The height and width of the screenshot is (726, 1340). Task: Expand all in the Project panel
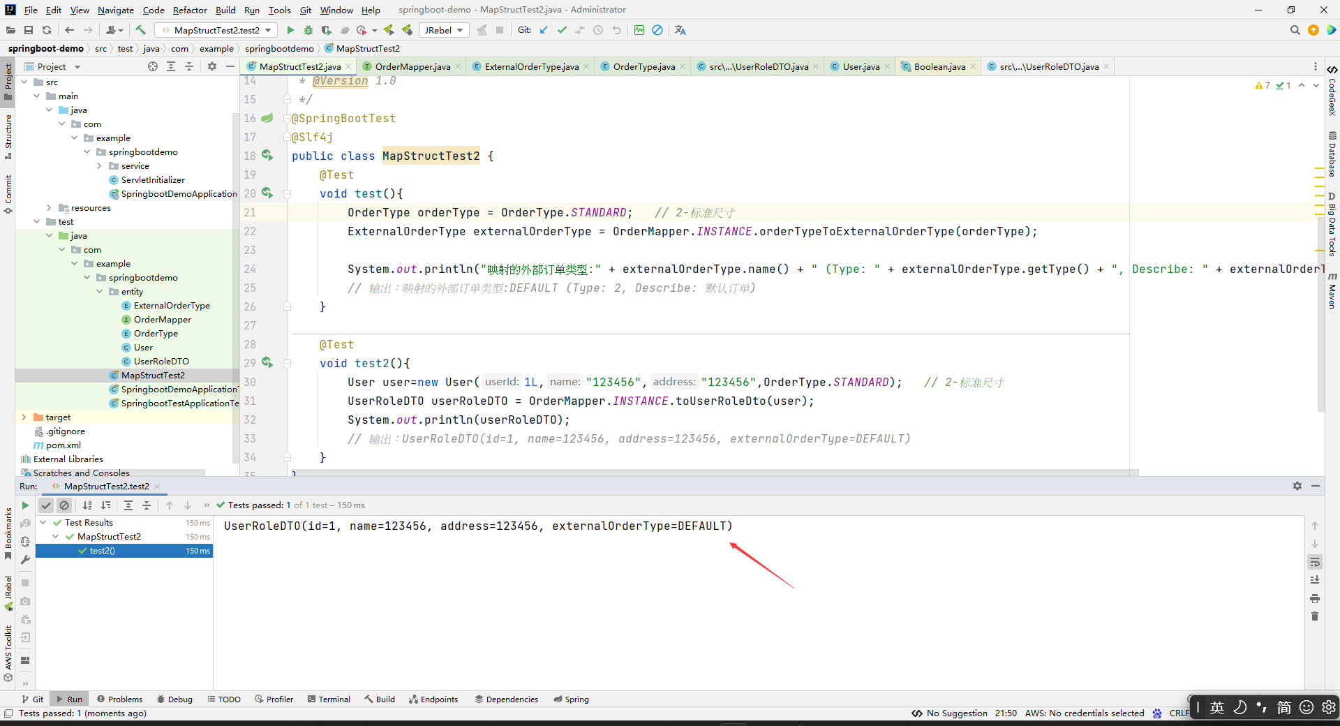pos(171,66)
